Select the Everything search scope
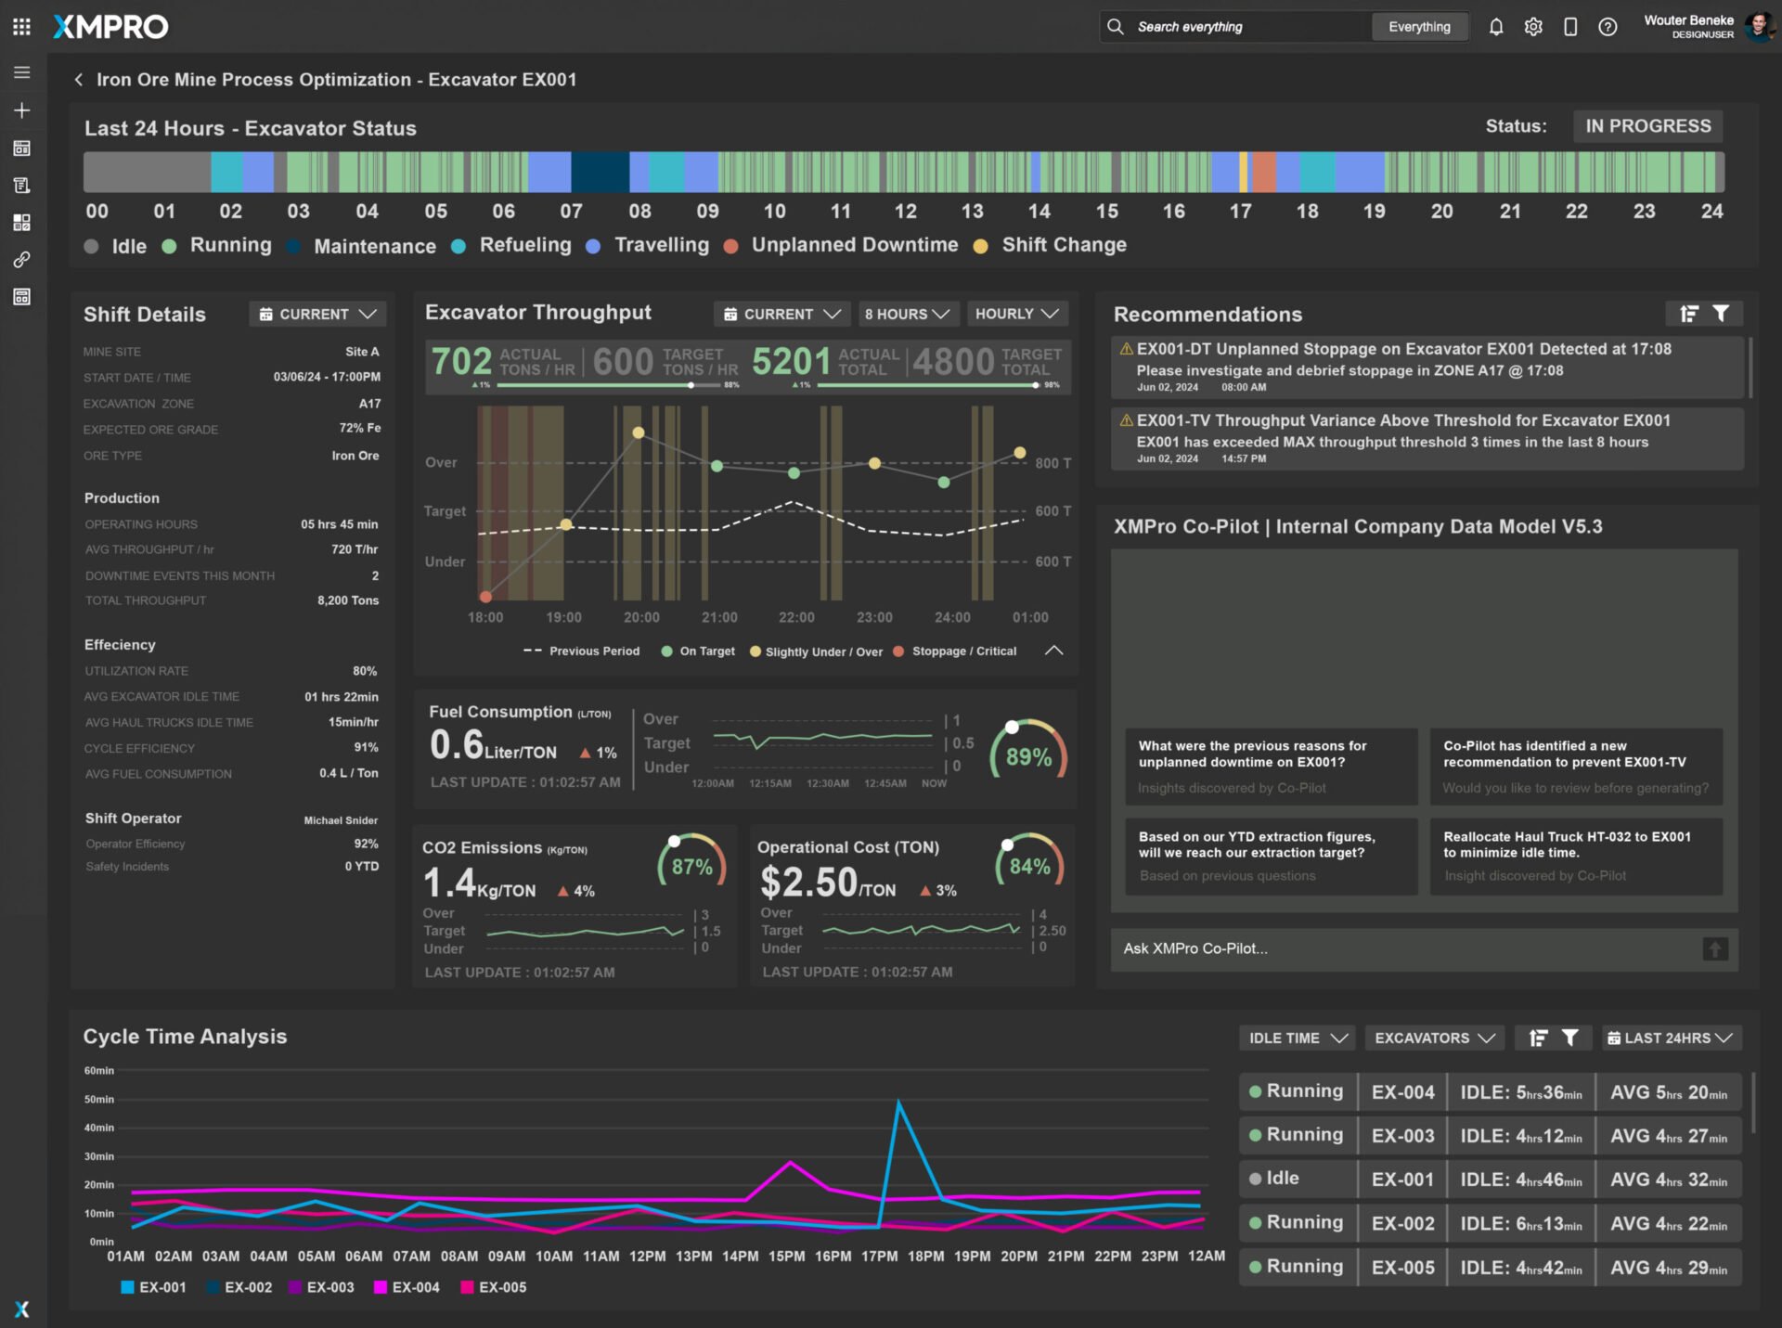This screenshot has height=1328, width=1782. (1418, 27)
